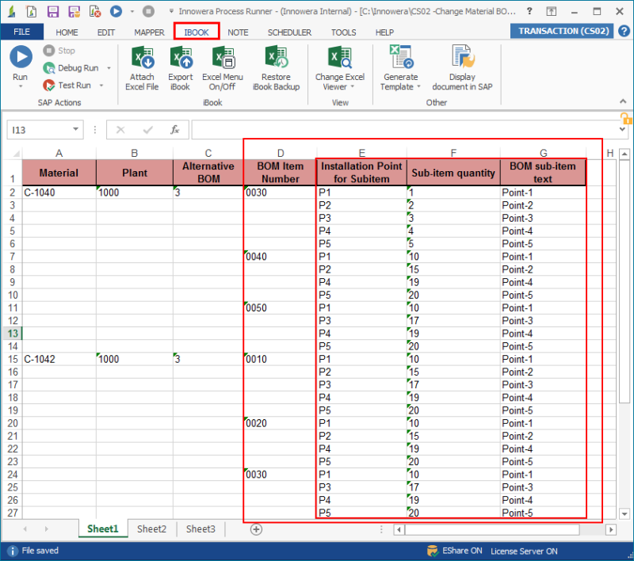This screenshot has width=634, height=561.
Task: Open the Sheet2 worksheet tab
Action: (x=151, y=529)
